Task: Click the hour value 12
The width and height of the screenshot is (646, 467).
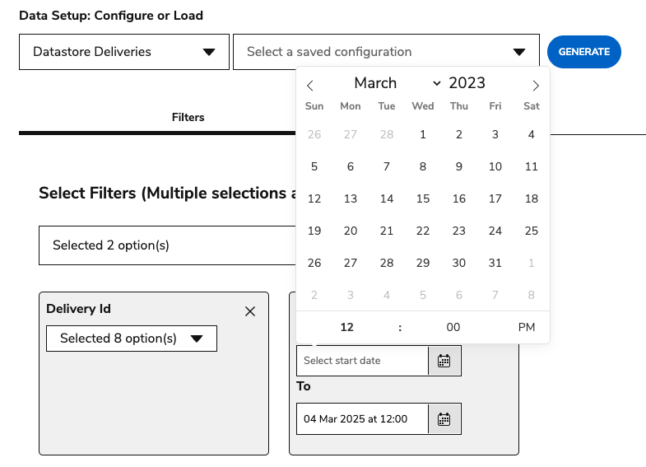Action: 346,327
